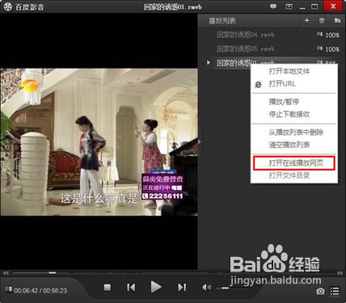Viewport: 346px width, 303px height.
Task: Mute the volume speaker icon
Action: 206,288
